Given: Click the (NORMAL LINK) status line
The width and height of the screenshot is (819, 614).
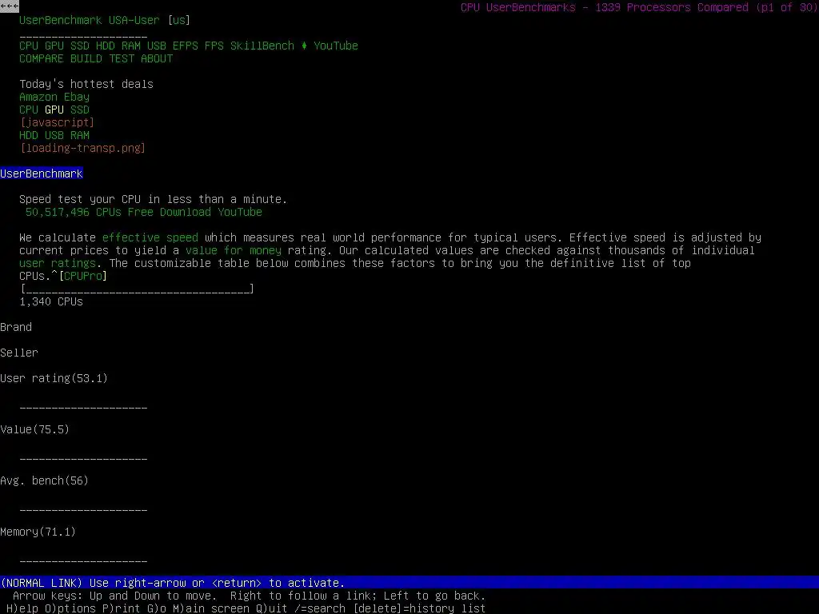Looking at the screenshot, I should click(409, 583).
